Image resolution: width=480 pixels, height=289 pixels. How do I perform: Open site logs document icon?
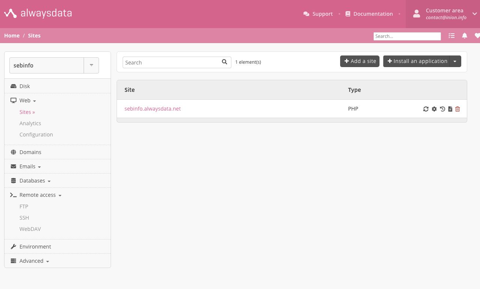pyautogui.click(x=450, y=109)
